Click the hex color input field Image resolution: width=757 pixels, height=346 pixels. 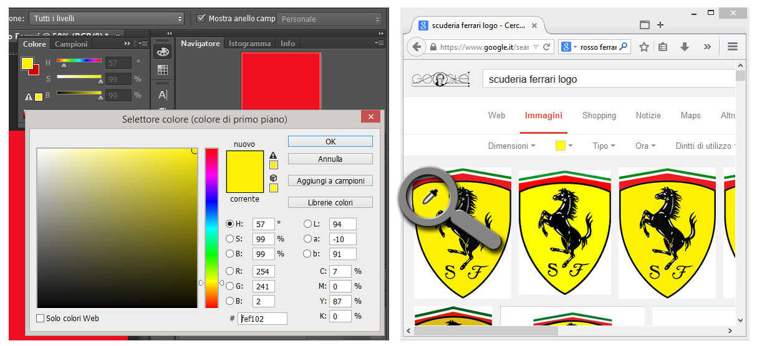[262, 319]
